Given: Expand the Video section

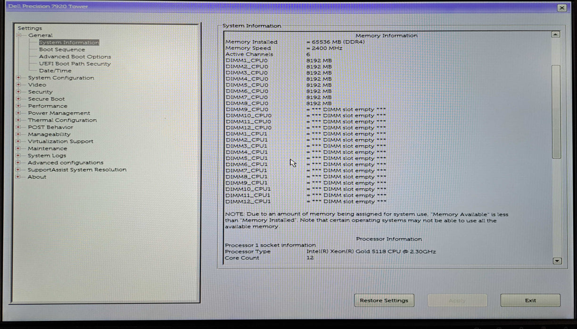Looking at the screenshot, I should [18, 85].
